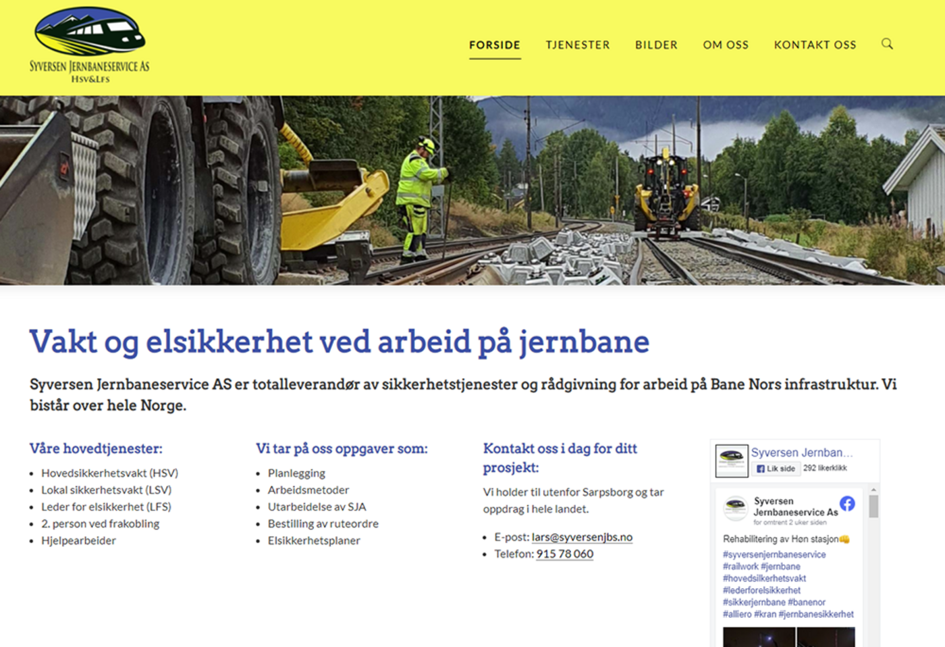Navigate to Om oss
945x647 pixels.
[726, 45]
